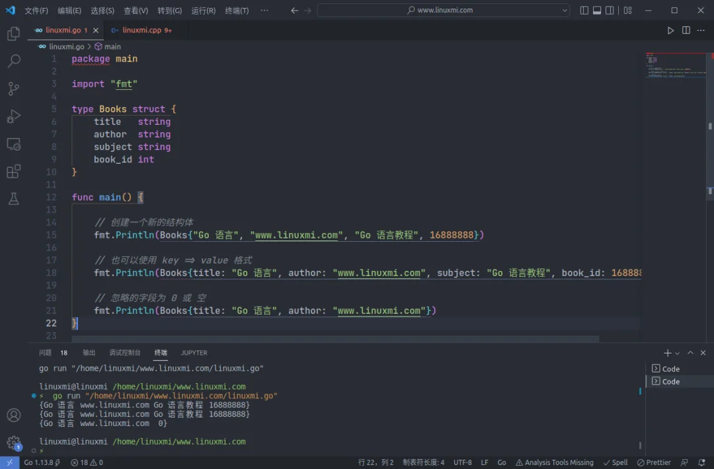The height and width of the screenshot is (469, 714).
Task: Click the Prettier status bar item
Action: coord(654,462)
